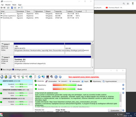Click the Lemez 3 disk label panel
This screenshot has height=117, width=136.
coord(7,61)
